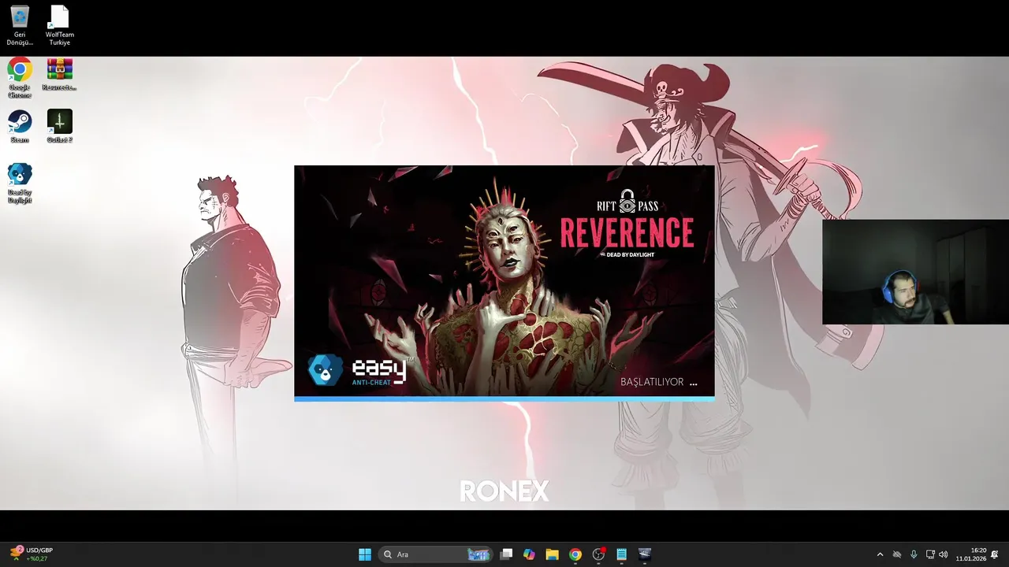Launch Copilot from the taskbar

(529, 554)
